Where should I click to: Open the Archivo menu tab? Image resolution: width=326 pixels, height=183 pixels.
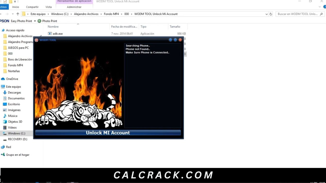(3, 7)
